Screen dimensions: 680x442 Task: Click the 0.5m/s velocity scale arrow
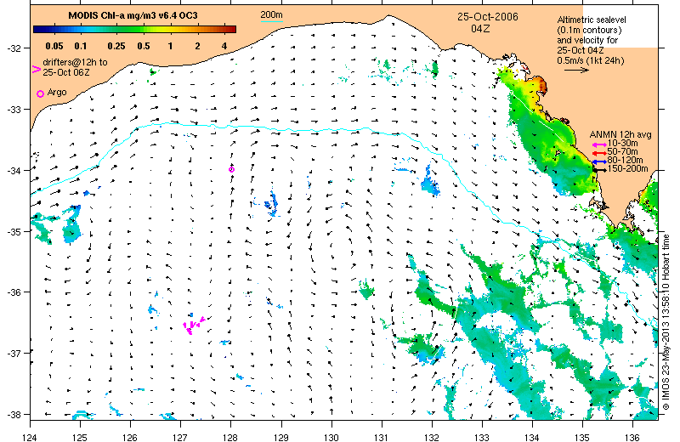pyautogui.click(x=577, y=70)
